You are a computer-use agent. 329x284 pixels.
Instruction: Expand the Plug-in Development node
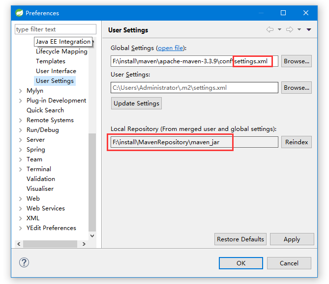(x=20, y=101)
